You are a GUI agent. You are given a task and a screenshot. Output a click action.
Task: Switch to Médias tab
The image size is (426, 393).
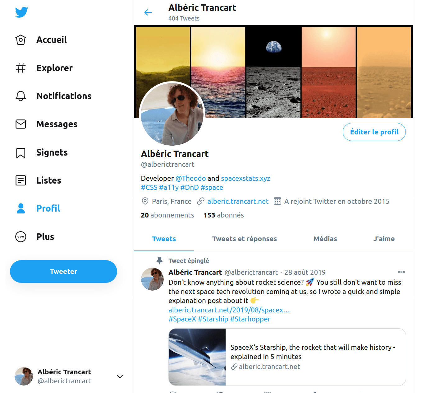(325, 239)
